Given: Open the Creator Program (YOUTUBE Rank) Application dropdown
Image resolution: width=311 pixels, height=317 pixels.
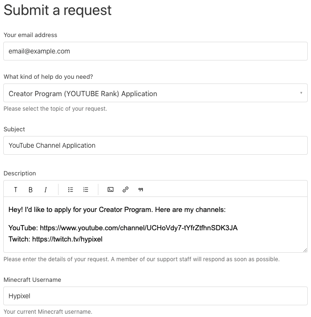Looking at the screenshot, I should tap(155, 93).
